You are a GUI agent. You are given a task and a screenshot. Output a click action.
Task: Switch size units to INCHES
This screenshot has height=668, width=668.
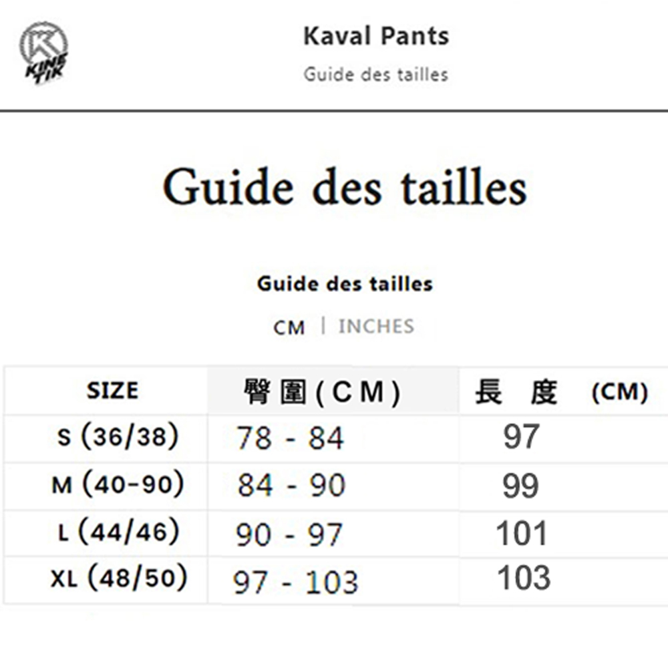click(376, 327)
